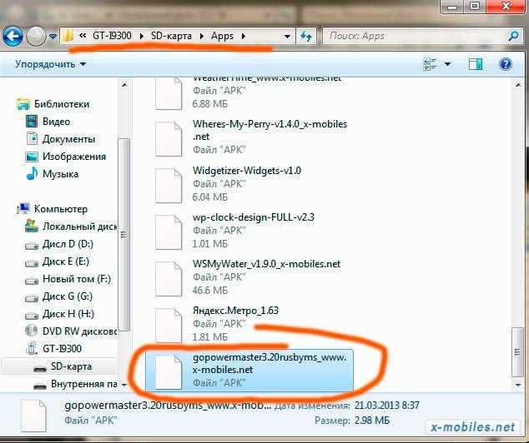Screen dimensions: 529x443
Task: Click the Яндекс.Метро file icon
Action: tap(169, 326)
